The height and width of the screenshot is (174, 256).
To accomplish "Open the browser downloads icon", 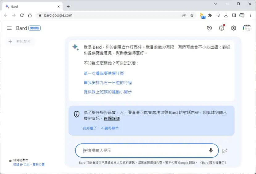I will click(x=226, y=15).
